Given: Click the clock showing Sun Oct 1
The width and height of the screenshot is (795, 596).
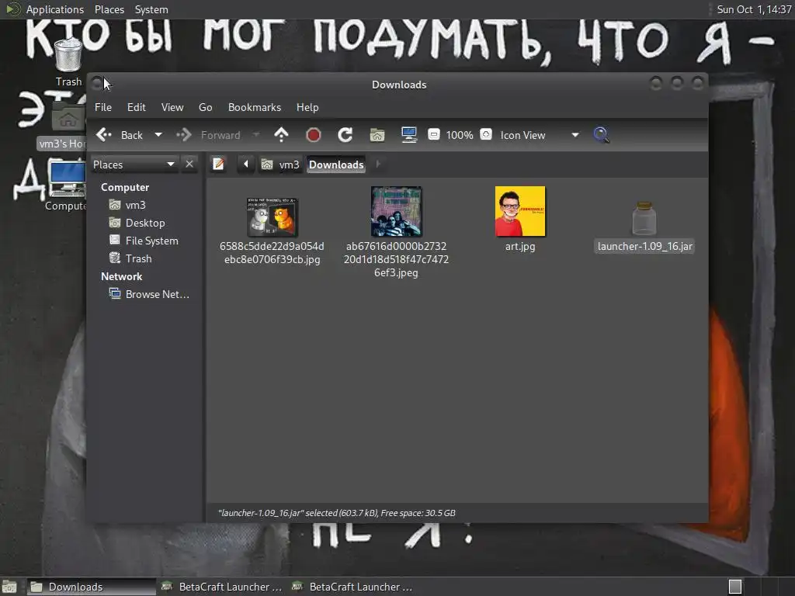Looking at the screenshot, I should pyautogui.click(x=754, y=9).
